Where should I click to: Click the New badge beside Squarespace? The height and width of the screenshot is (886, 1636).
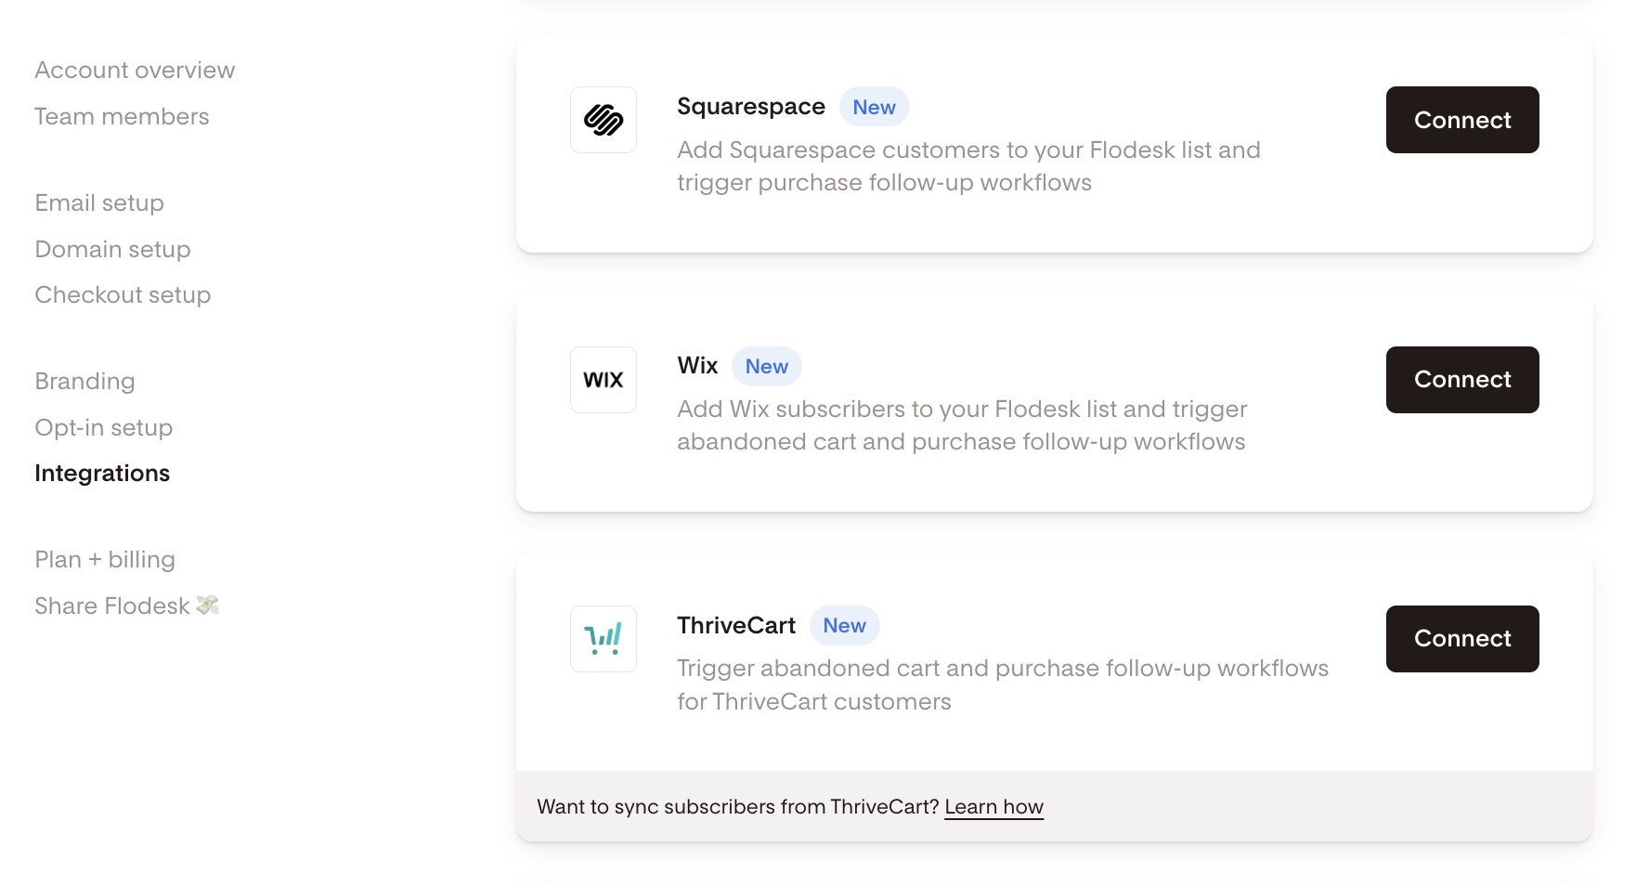[874, 107]
